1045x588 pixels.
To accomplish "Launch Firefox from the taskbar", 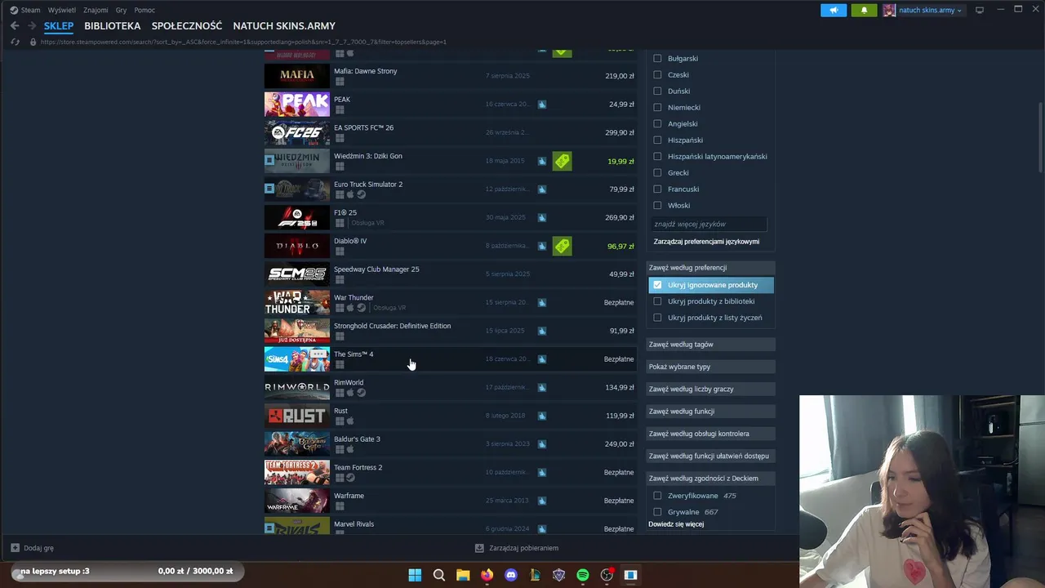I will coord(487,575).
